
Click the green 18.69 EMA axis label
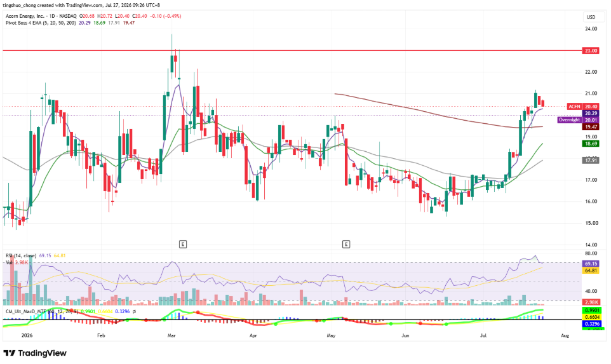[591, 144]
